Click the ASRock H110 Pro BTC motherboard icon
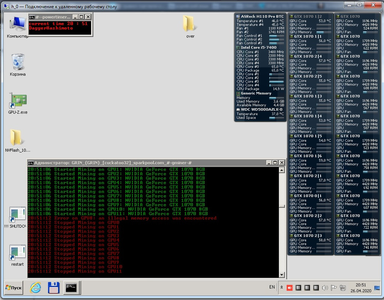 point(238,16)
